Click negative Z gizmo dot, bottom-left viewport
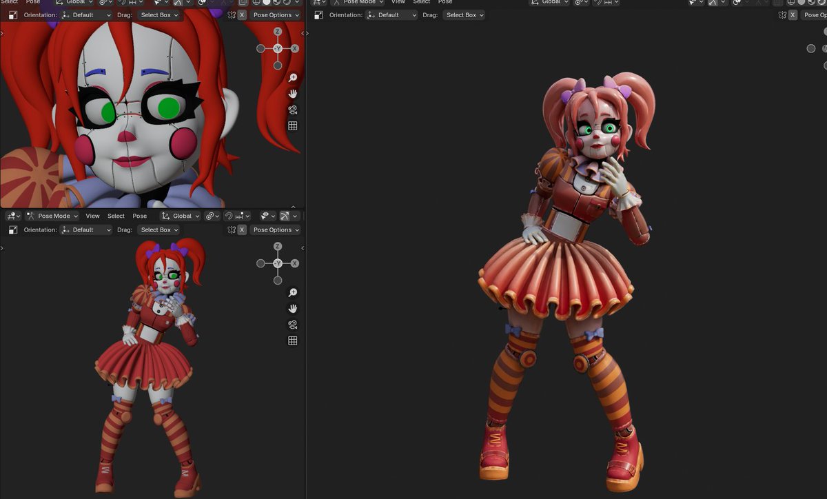Image resolution: width=827 pixels, height=499 pixels. [278, 281]
